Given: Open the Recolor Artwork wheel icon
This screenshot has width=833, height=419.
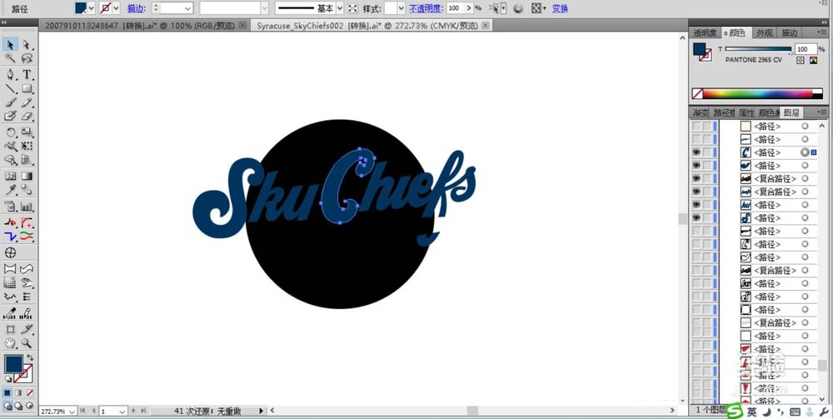Looking at the screenshot, I should (x=518, y=8).
